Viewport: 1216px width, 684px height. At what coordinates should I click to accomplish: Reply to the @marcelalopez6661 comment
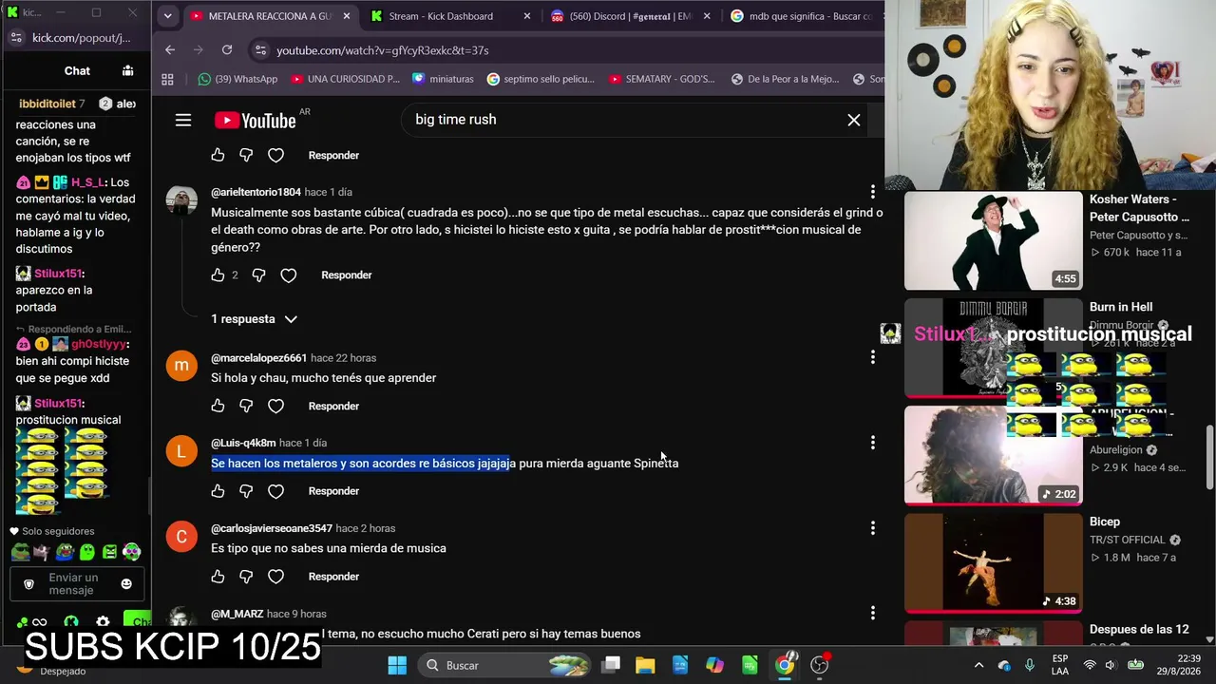[333, 406]
